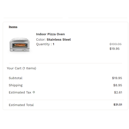
Task: Click the $2.61 tax amount
Action: tap(118, 92)
